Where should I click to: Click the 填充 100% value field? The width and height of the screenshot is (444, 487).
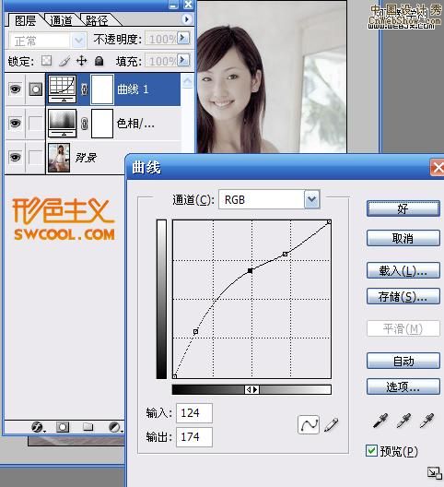(x=161, y=61)
